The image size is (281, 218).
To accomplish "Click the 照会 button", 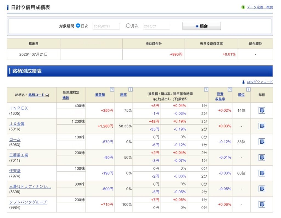I will (202, 26).
